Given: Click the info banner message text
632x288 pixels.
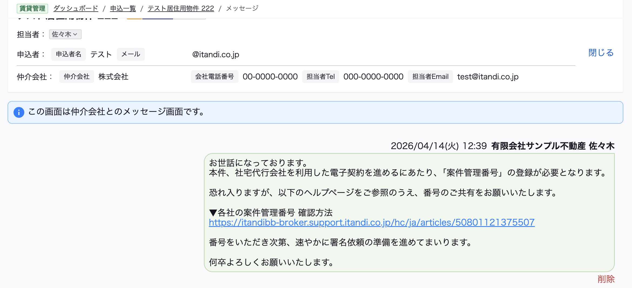Looking at the screenshot, I should click(x=117, y=112).
